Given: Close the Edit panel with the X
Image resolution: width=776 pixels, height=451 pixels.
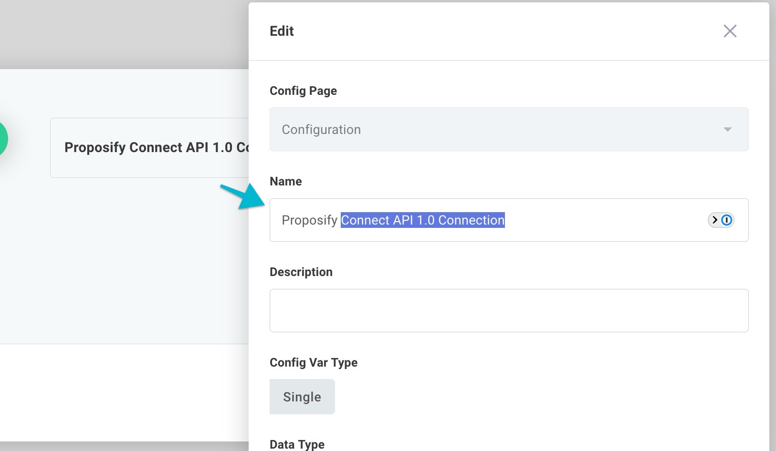Looking at the screenshot, I should coord(730,31).
